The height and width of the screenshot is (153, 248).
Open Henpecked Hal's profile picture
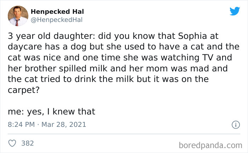pyautogui.click(x=17, y=16)
